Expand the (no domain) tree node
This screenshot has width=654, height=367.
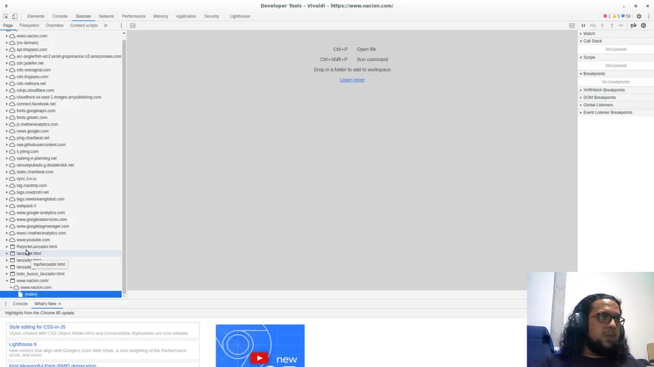pos(7,43)
